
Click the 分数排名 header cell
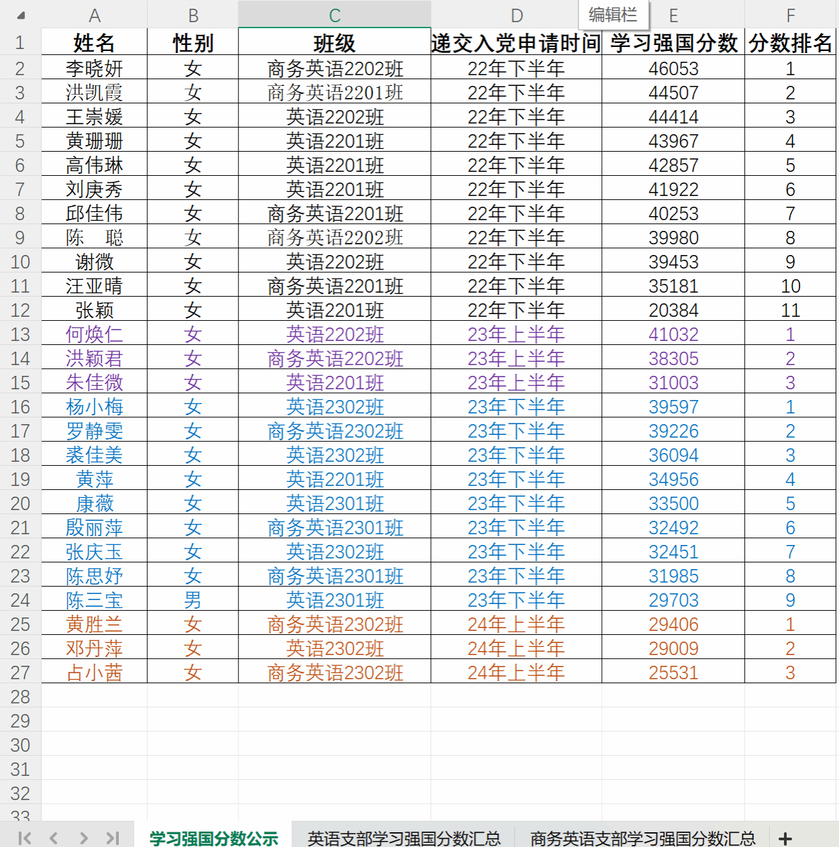[790, 44]
